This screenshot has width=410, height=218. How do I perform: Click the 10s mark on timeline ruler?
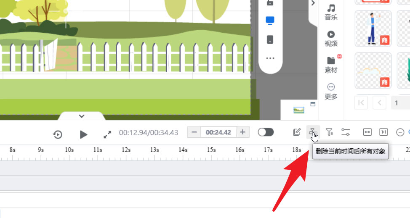[x=69, y=150]
